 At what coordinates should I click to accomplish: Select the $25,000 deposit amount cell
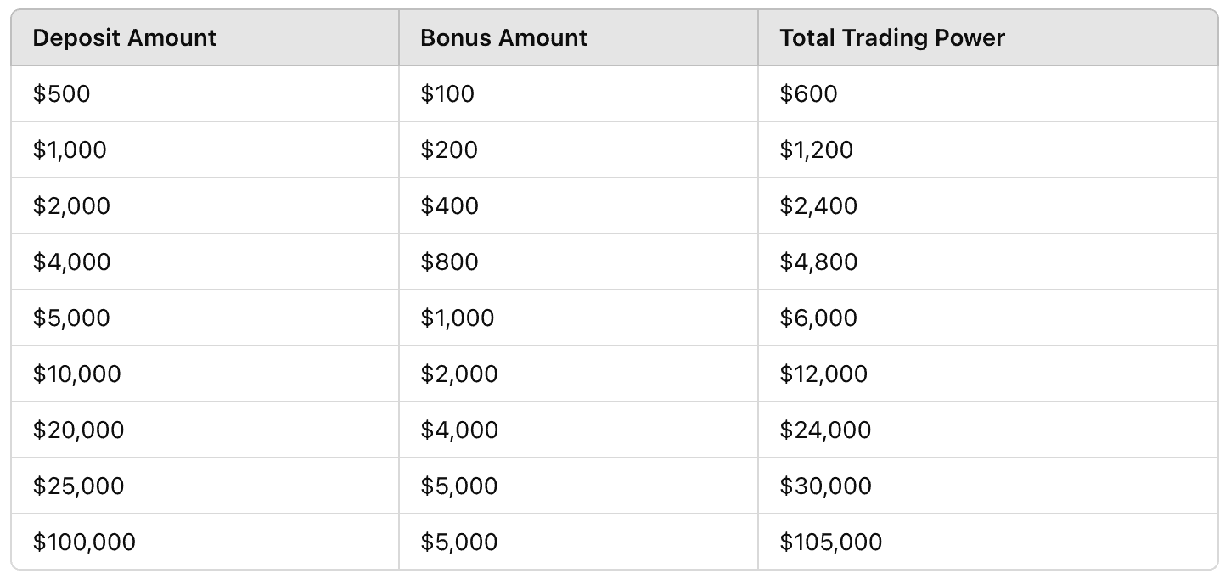[78, 486]
